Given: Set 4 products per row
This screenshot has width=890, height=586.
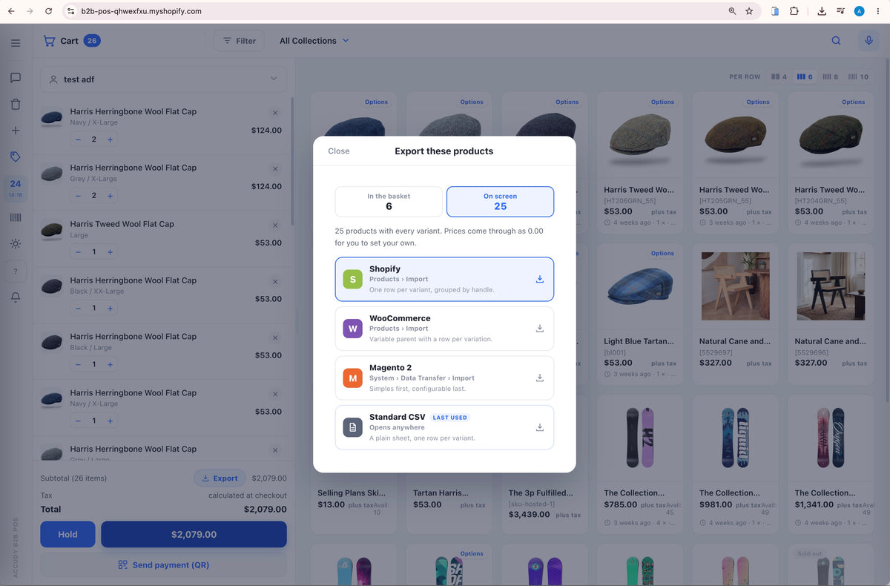Looking at the screenshot, I should point(779,76).
